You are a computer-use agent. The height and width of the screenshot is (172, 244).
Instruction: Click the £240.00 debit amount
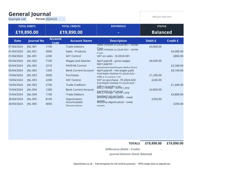click(x=156, y=80)
